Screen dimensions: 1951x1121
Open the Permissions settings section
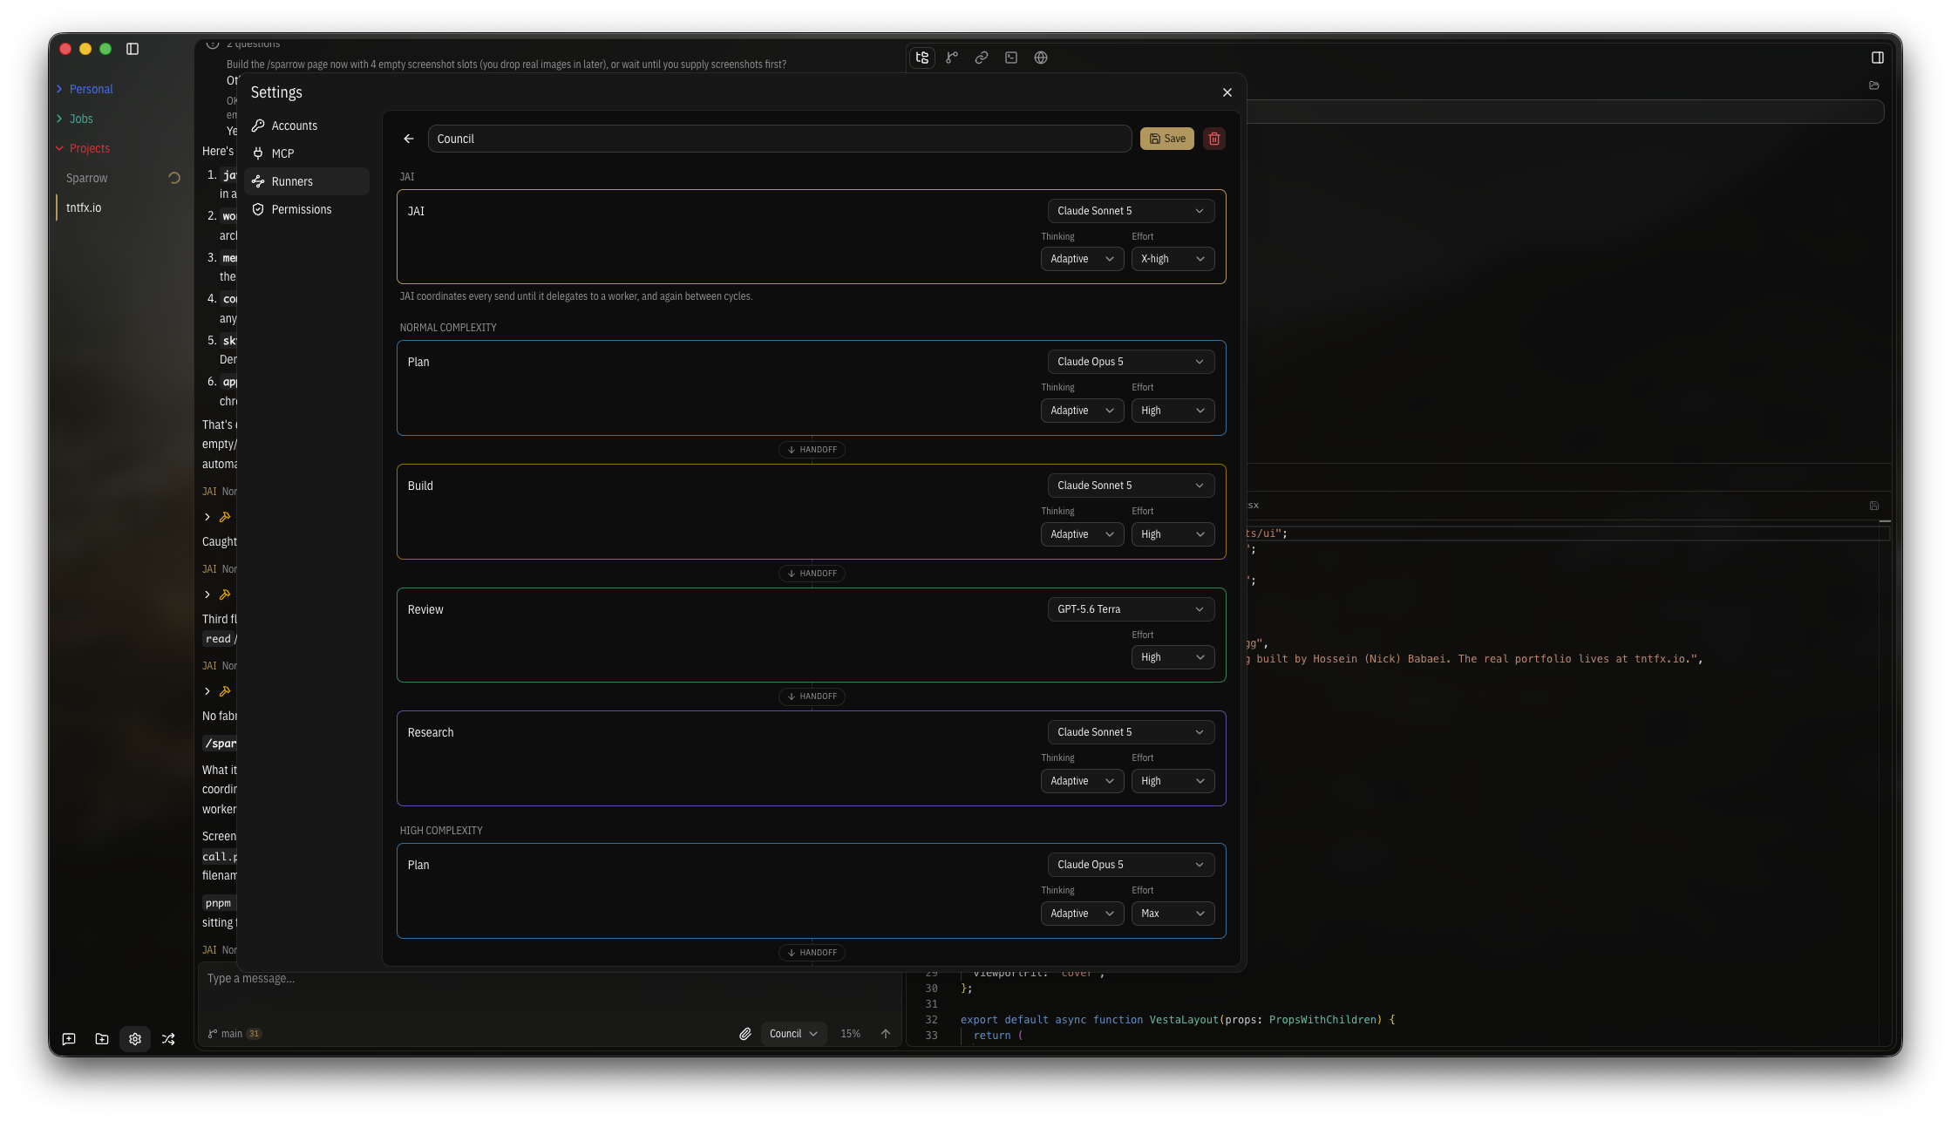pyautogui.click(x=307, y=209)
